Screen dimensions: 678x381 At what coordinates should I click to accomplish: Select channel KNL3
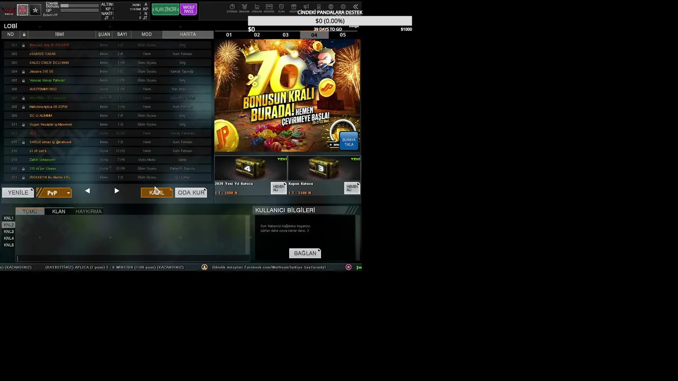[8, 232]
